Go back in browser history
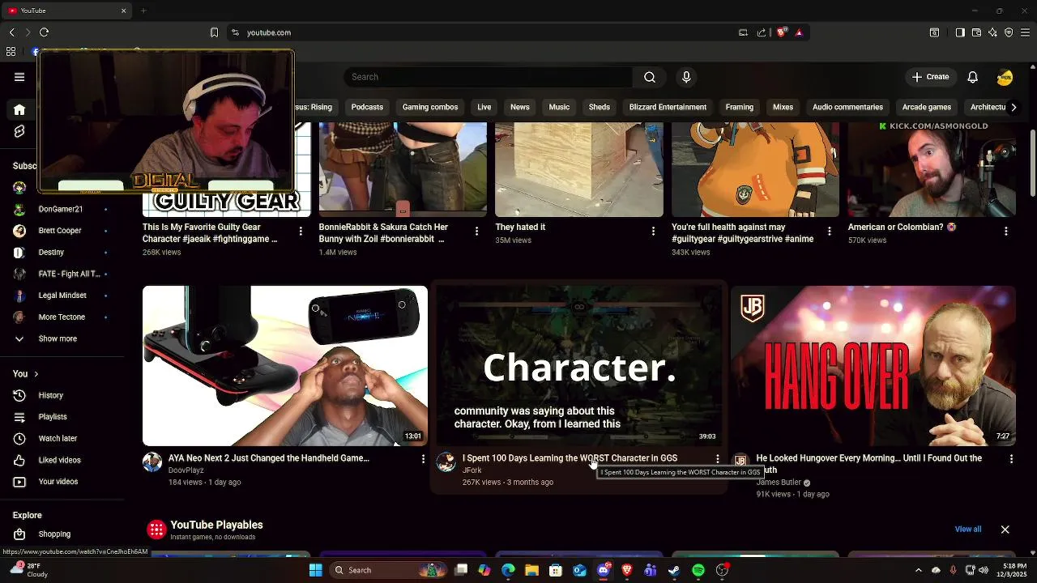This screenshot has height=583, width=1037. tap(11, 32)
